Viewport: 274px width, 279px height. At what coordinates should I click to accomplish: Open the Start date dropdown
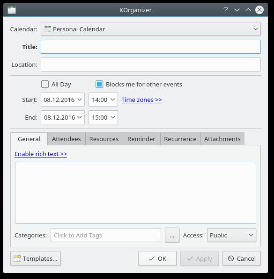63,100
